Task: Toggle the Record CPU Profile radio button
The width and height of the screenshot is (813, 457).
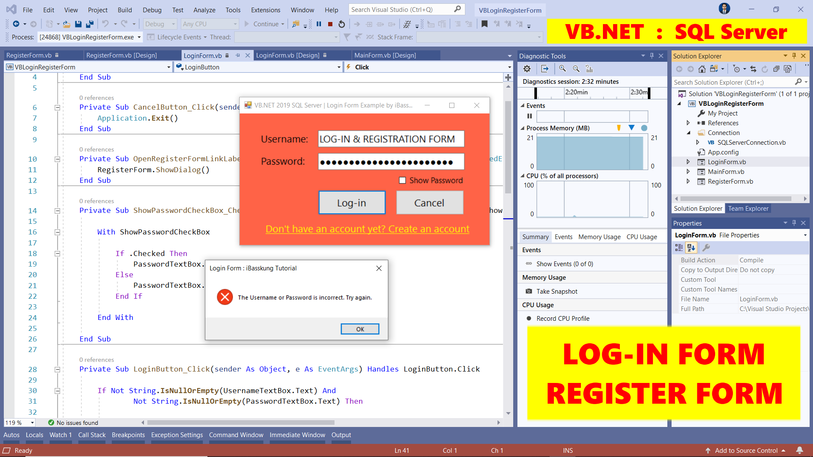Action: (x=529, y=318)
